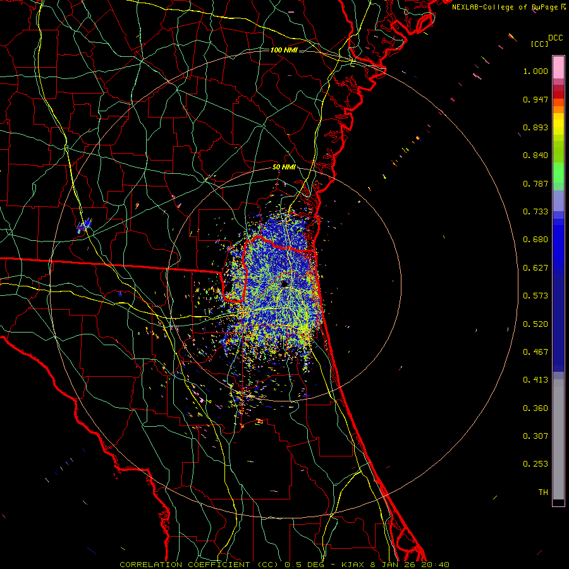The image size is (569, 569).
Task: Click the 0.253 scale value
Action: [535, 464]
